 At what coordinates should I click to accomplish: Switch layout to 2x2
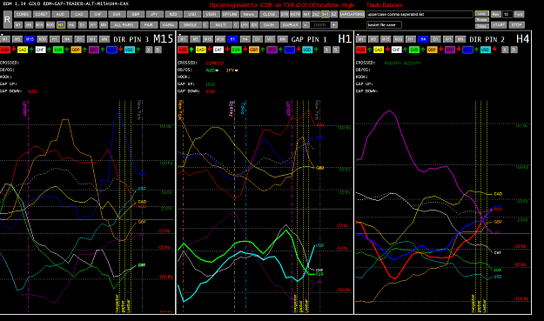pos(315,14)
